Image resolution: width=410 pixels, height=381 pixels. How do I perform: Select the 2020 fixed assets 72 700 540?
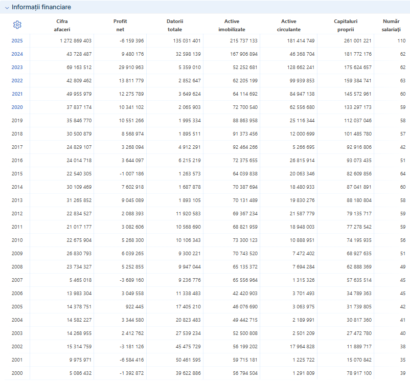(245, 107)
